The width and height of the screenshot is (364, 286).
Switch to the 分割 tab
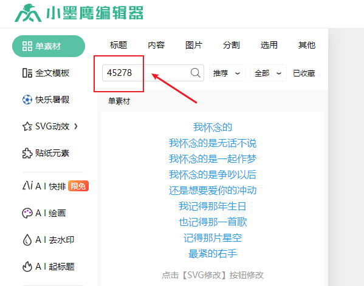point(232,45)
